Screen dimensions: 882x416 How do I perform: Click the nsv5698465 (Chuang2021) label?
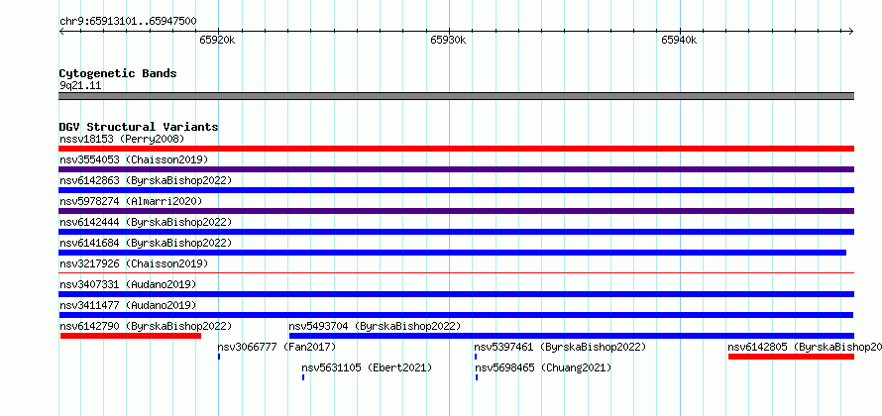[543, 367]
